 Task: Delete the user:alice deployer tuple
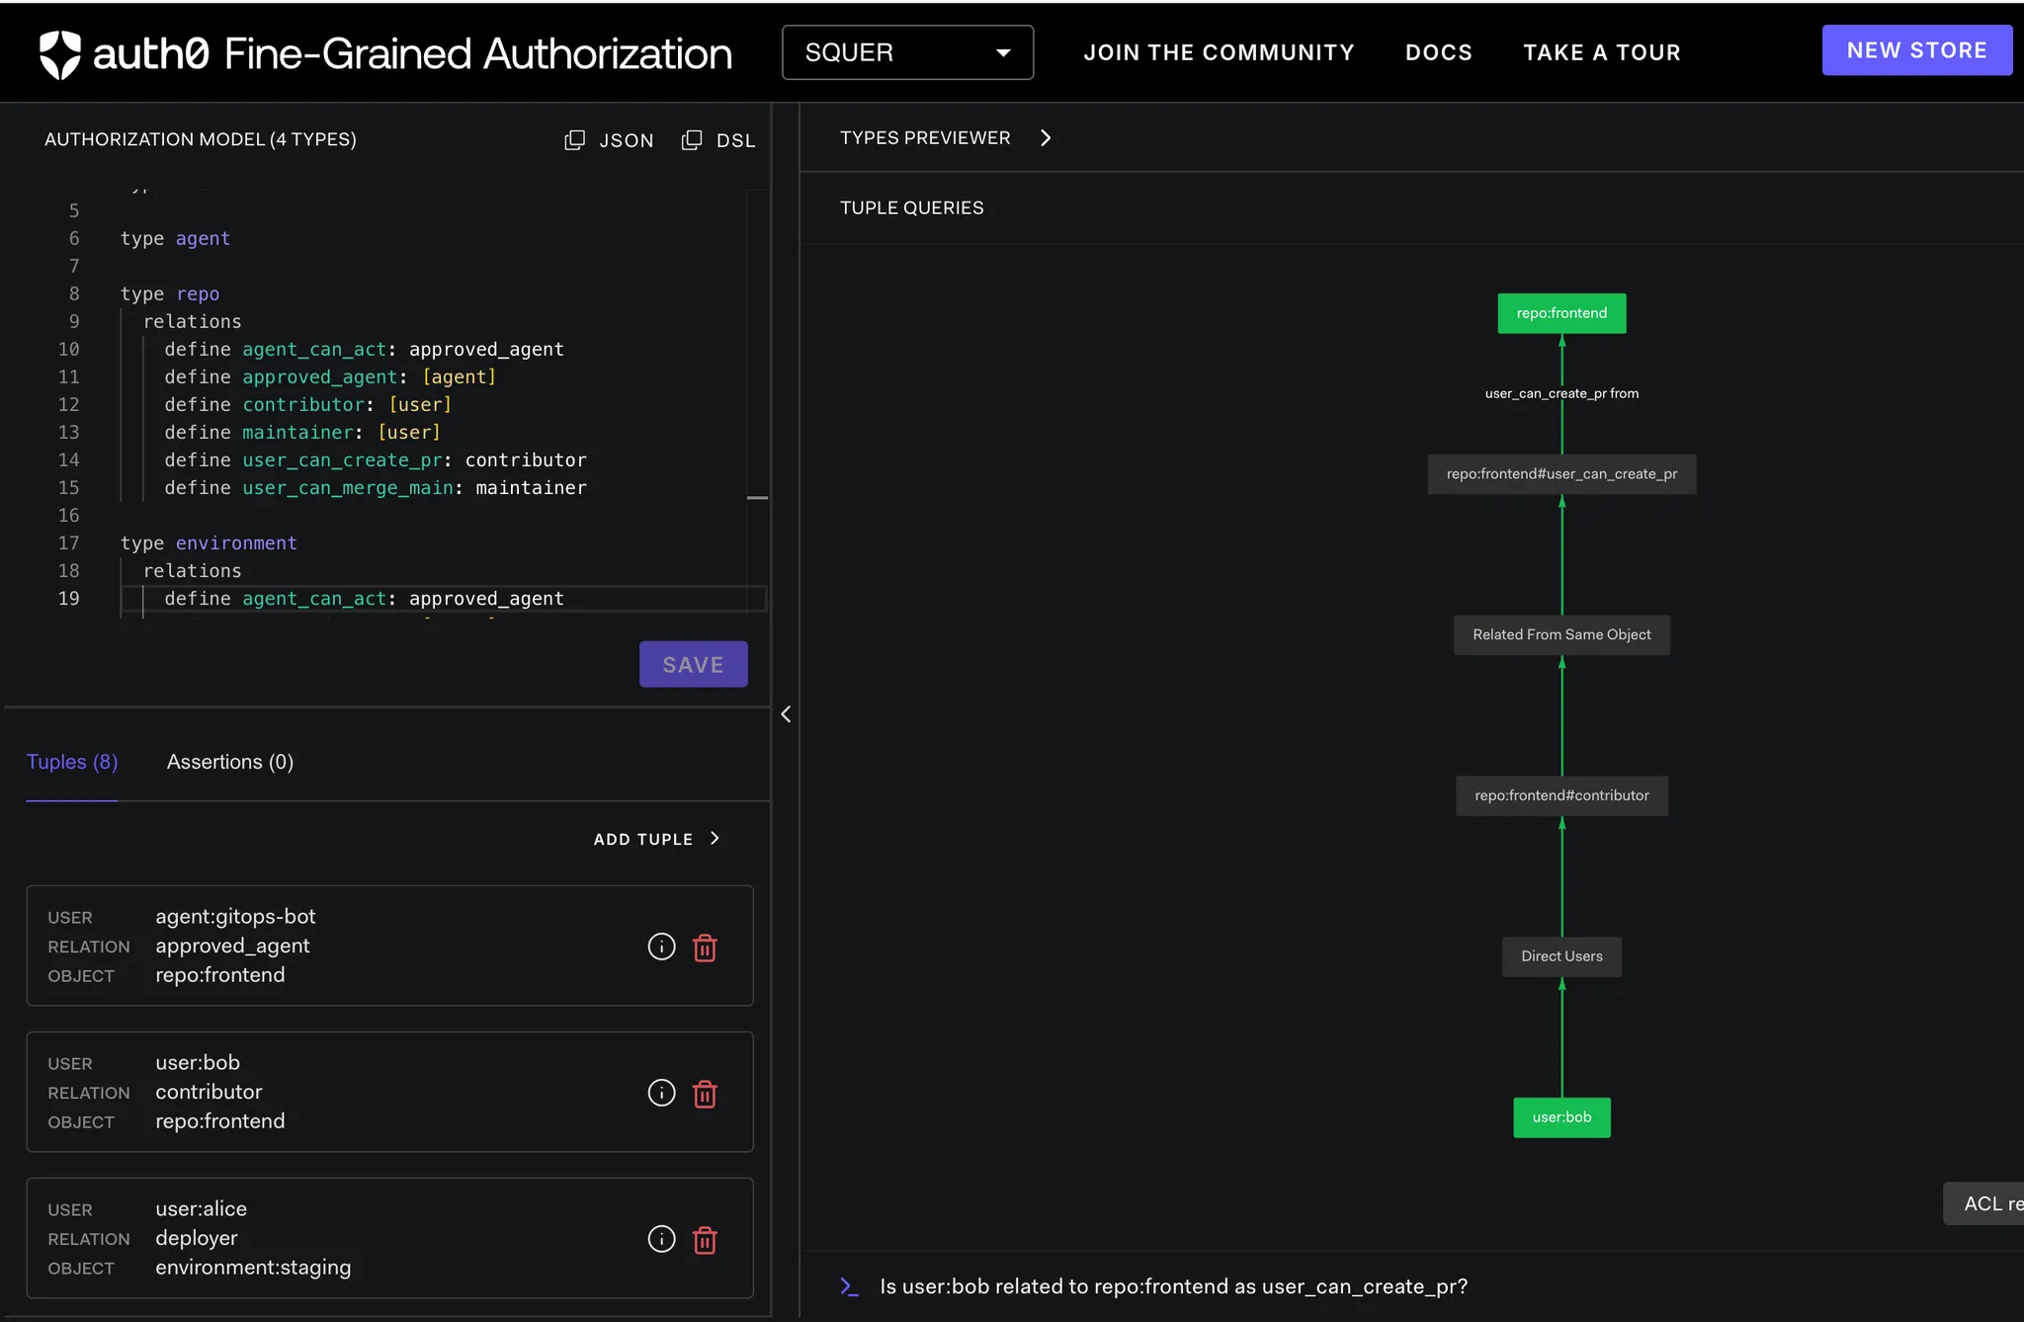point(705,1240)
